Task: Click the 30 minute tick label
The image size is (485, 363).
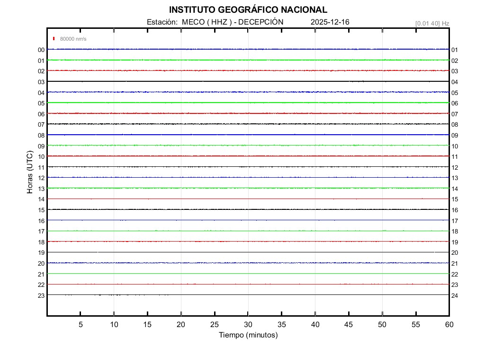Action: [248, 325]
